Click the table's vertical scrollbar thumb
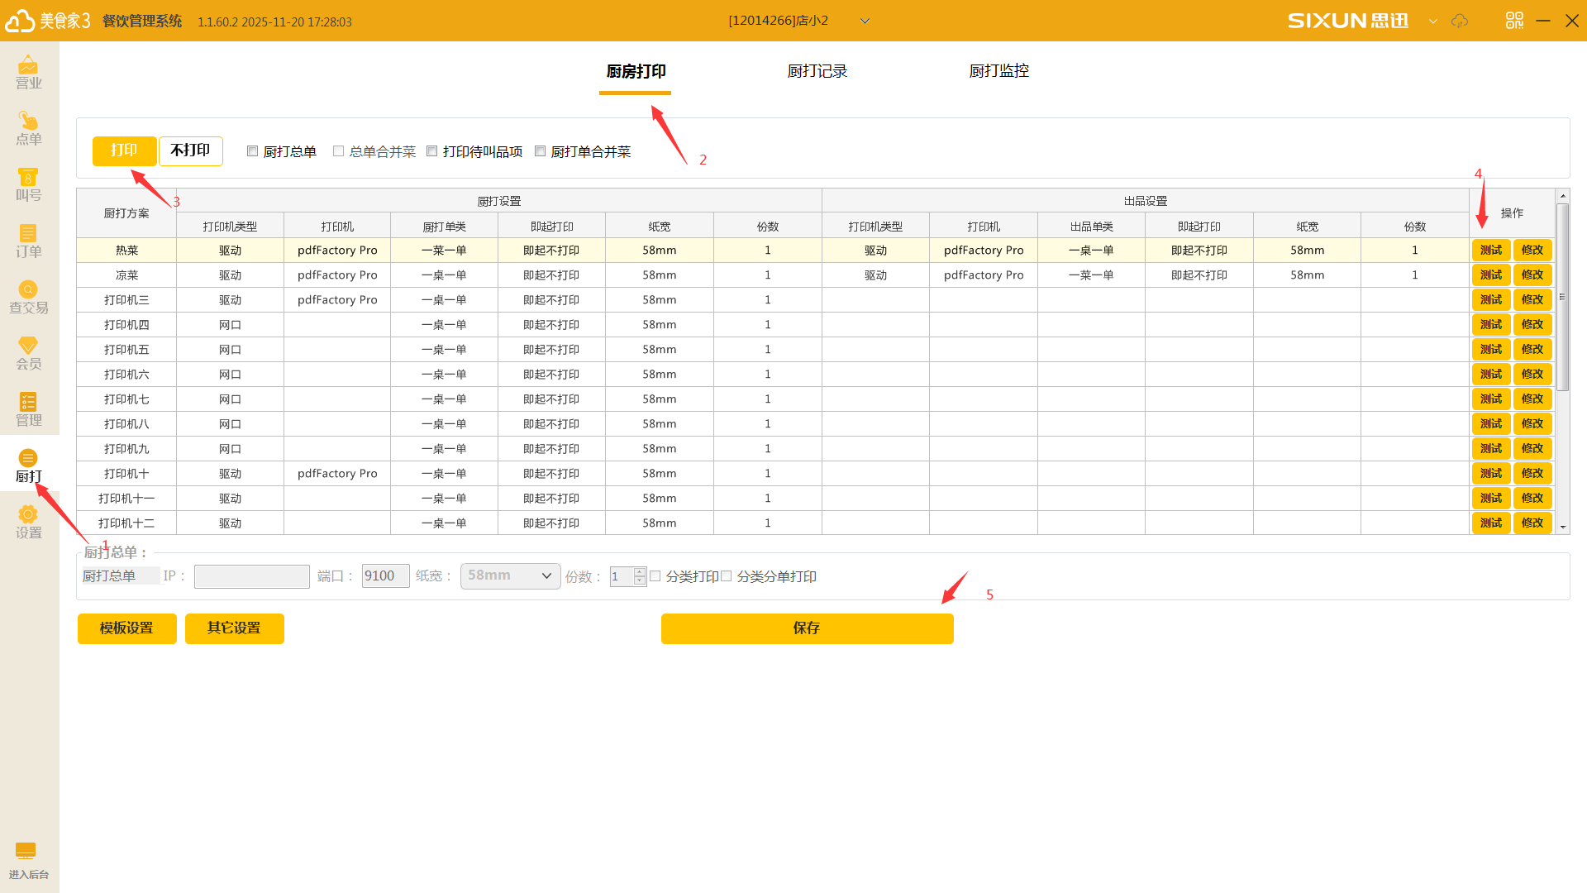The height and width of the screenshot is (893, 1587). point(1562,298)
